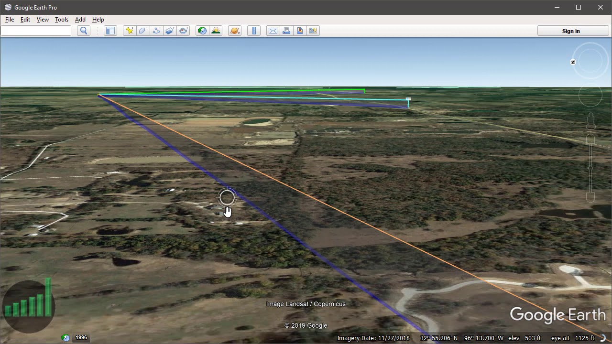Screen dimensions: 612x344
Task: Select the Add Polygon tool
Action: 143,31
